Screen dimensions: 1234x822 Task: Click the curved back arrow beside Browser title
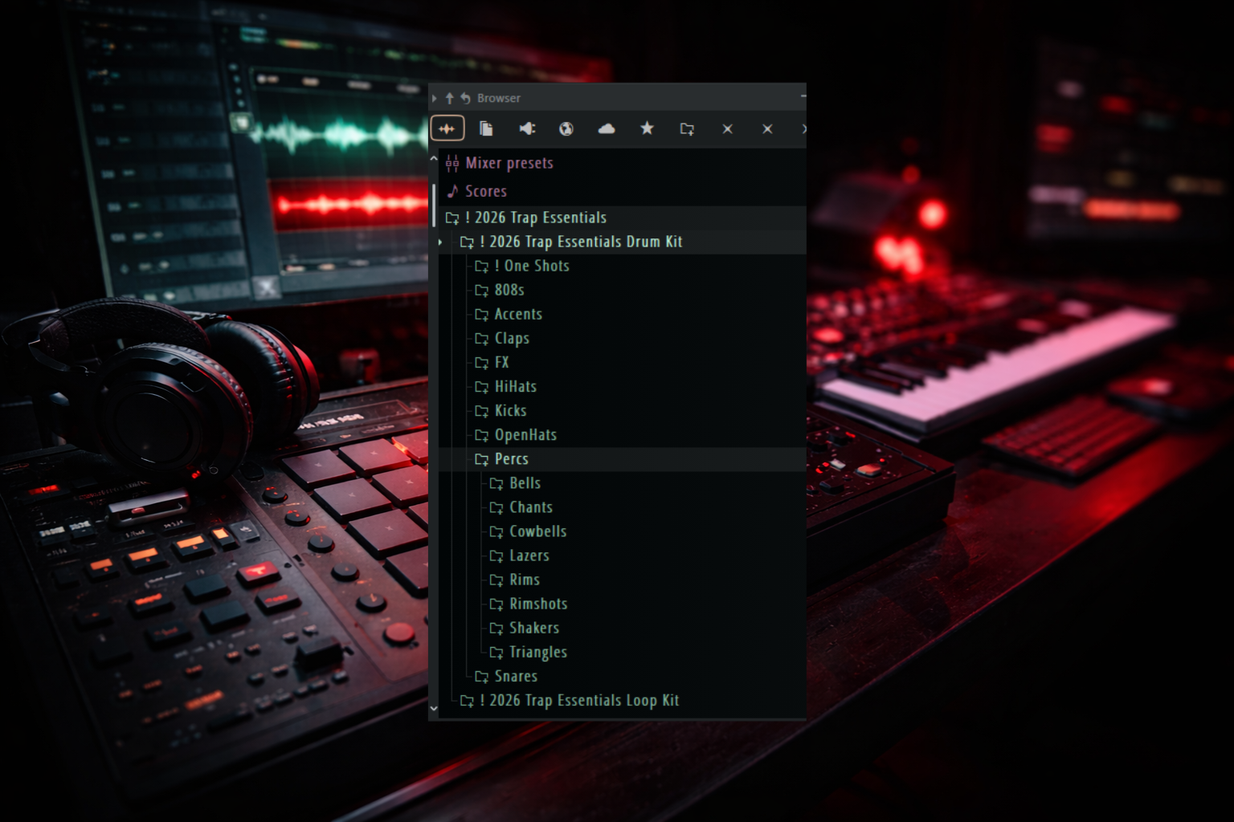point(465,98)
